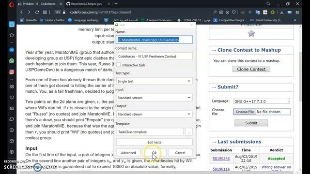Confirm the task with the Ok button
This screenshot has height=174, width=310.
[x=154, y=153]
